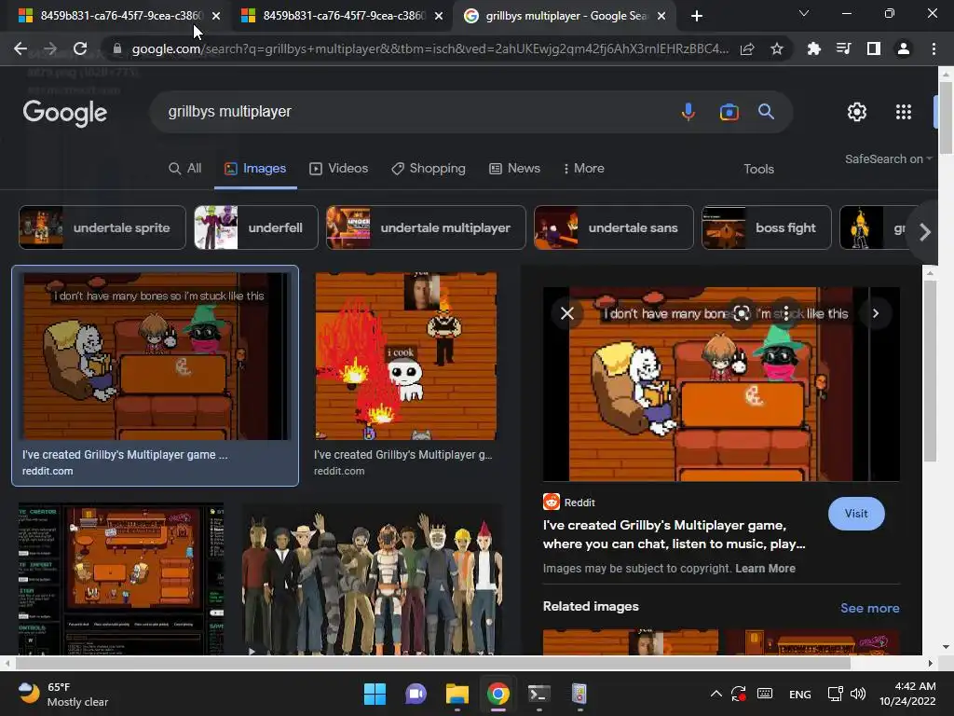Open media control icon in toolbar

[x=843, y=48]
